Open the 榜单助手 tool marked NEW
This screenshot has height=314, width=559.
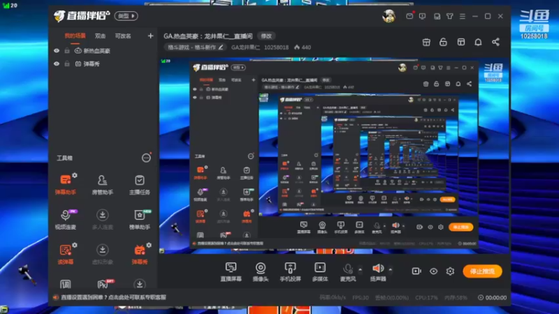pos(139,219)
